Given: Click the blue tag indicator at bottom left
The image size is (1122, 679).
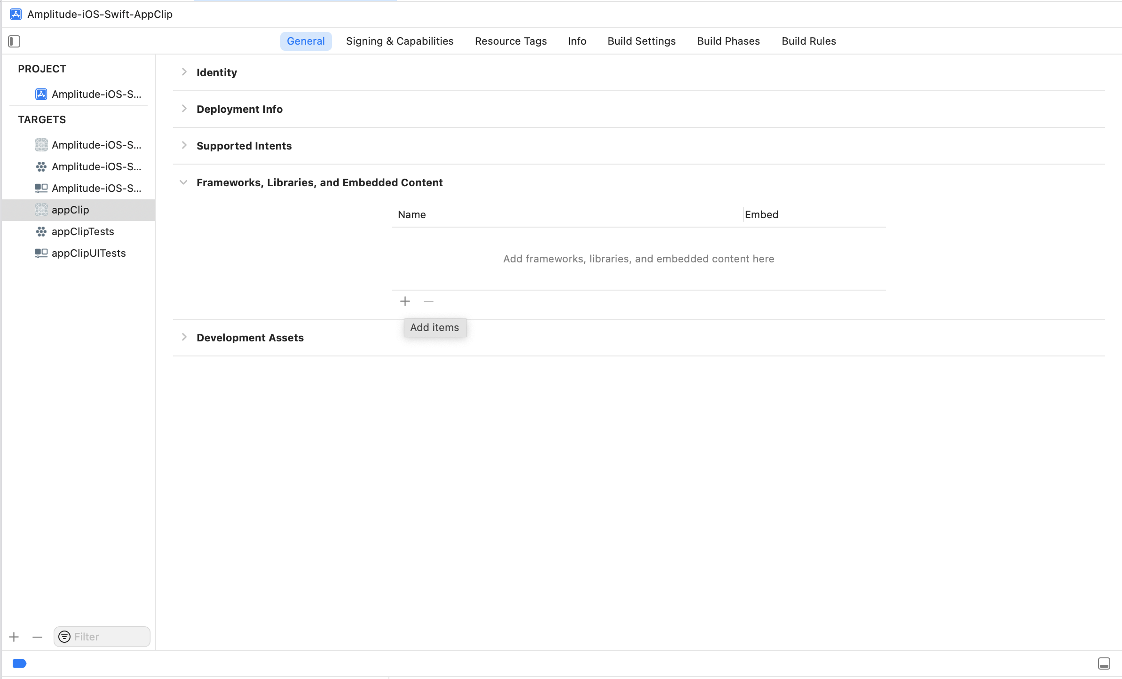Looking at the screenshot, I should [19, 663].
